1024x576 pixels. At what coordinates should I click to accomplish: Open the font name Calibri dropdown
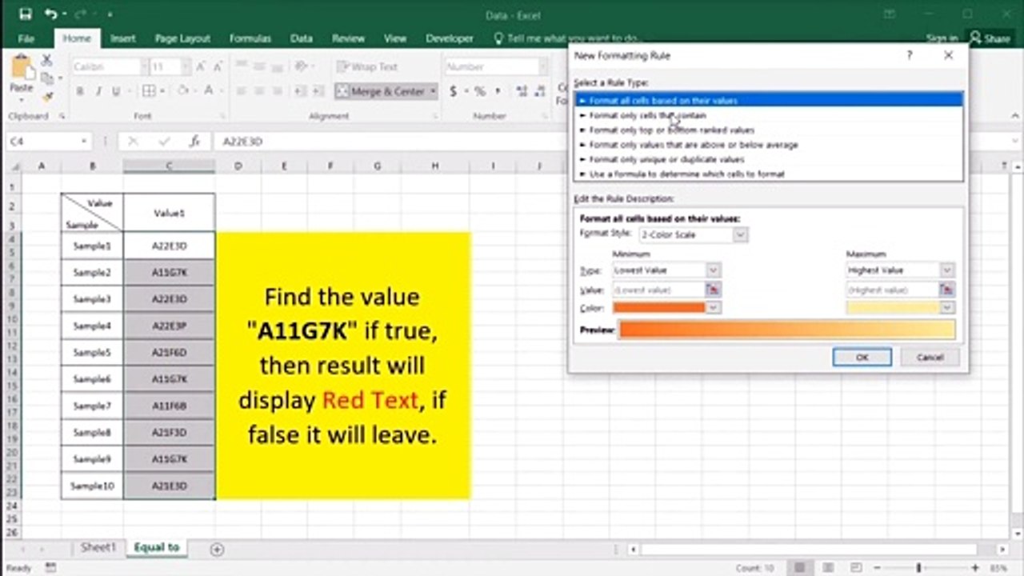coord(144,67)
